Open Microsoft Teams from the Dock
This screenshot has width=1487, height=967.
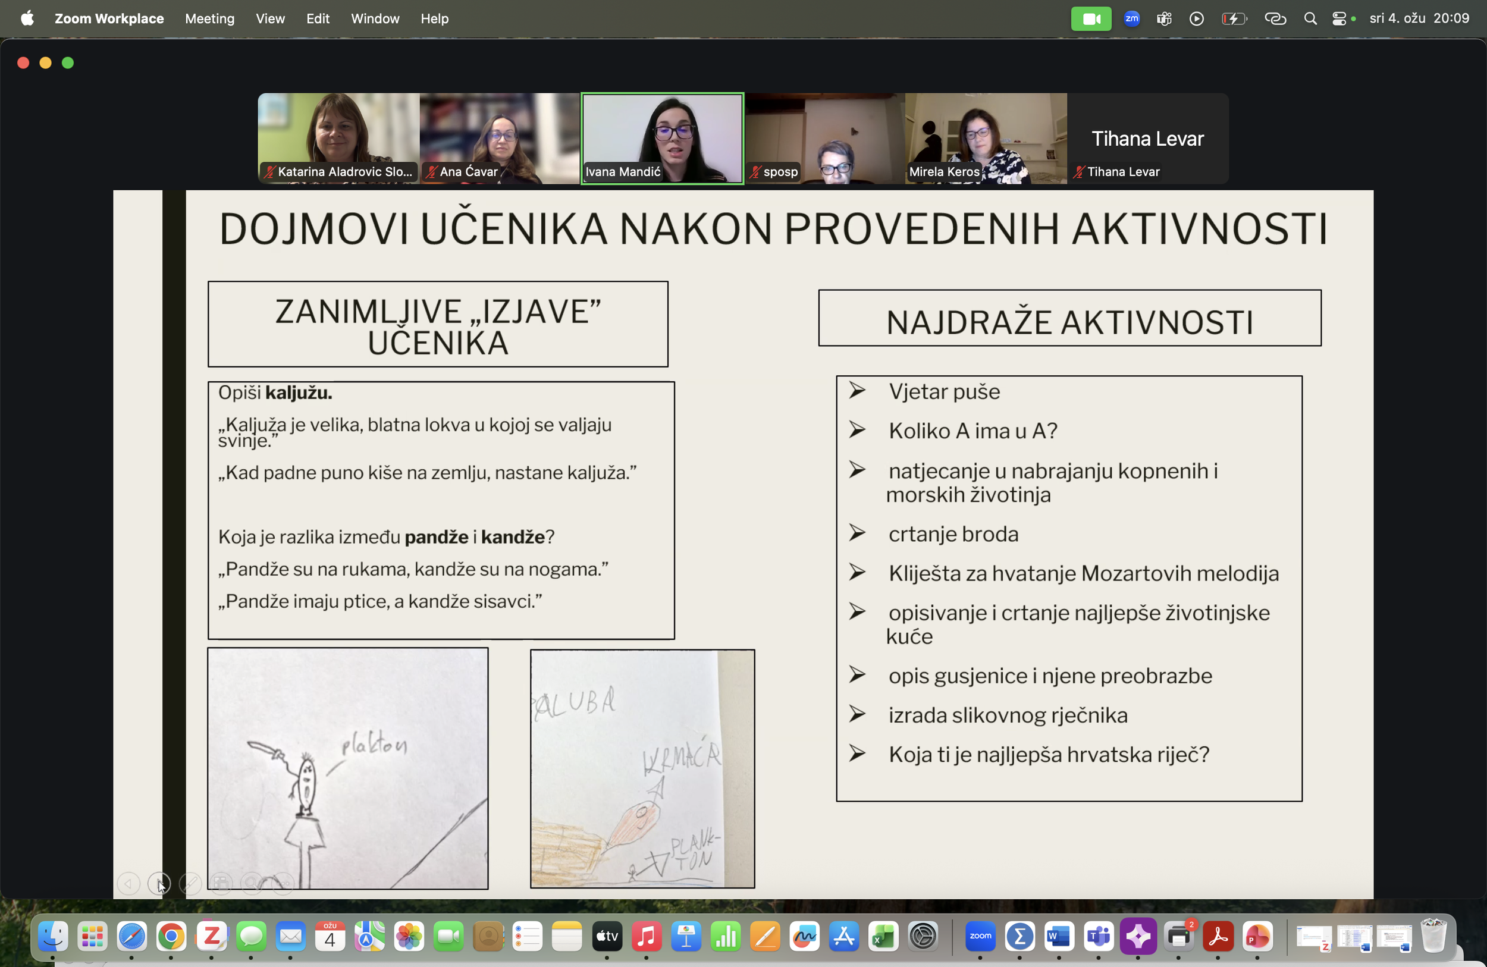(1099, 935)
